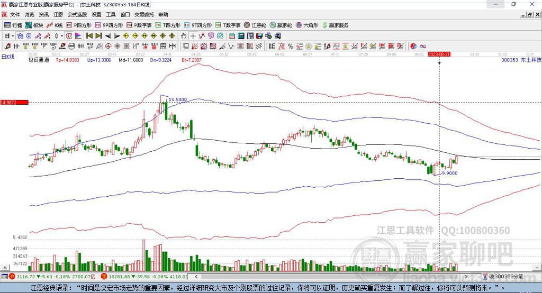Select the percent % retracement tool
Viewport: 542px width, 293px height.
pos(291,47)
